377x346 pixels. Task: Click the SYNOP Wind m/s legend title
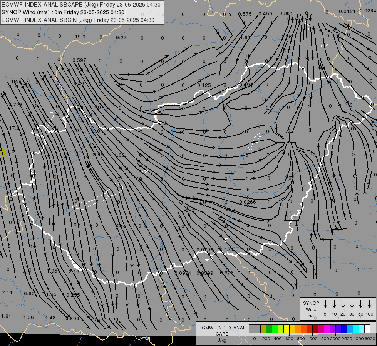point(311,309)
